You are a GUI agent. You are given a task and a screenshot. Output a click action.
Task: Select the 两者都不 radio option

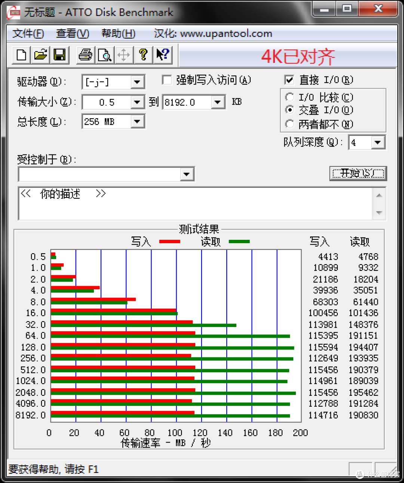click(x=290, y=124)
